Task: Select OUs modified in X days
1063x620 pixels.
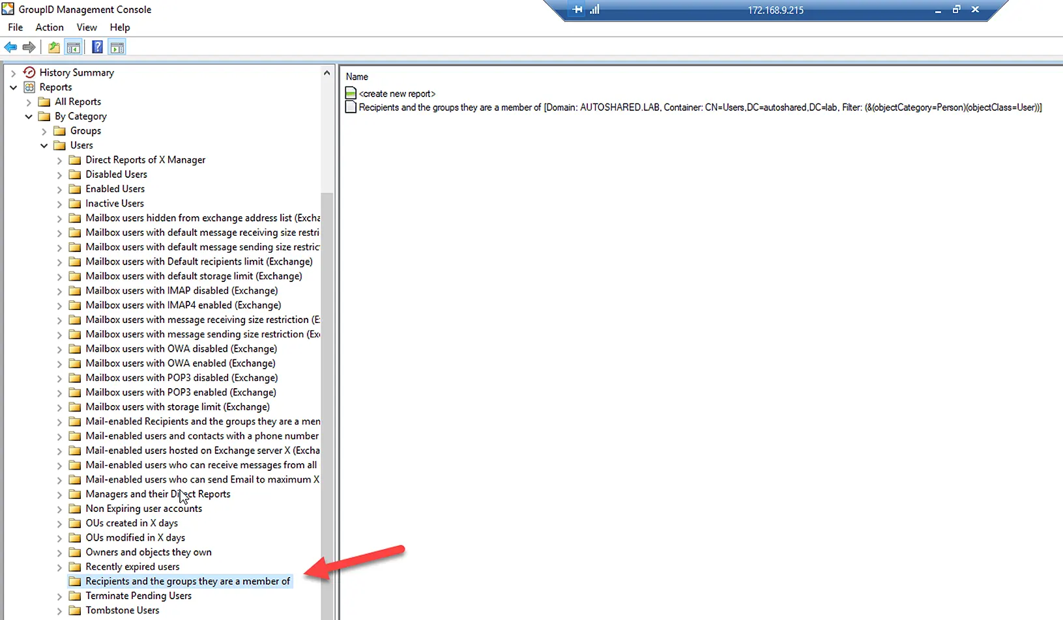Action: tap(135, 537)
